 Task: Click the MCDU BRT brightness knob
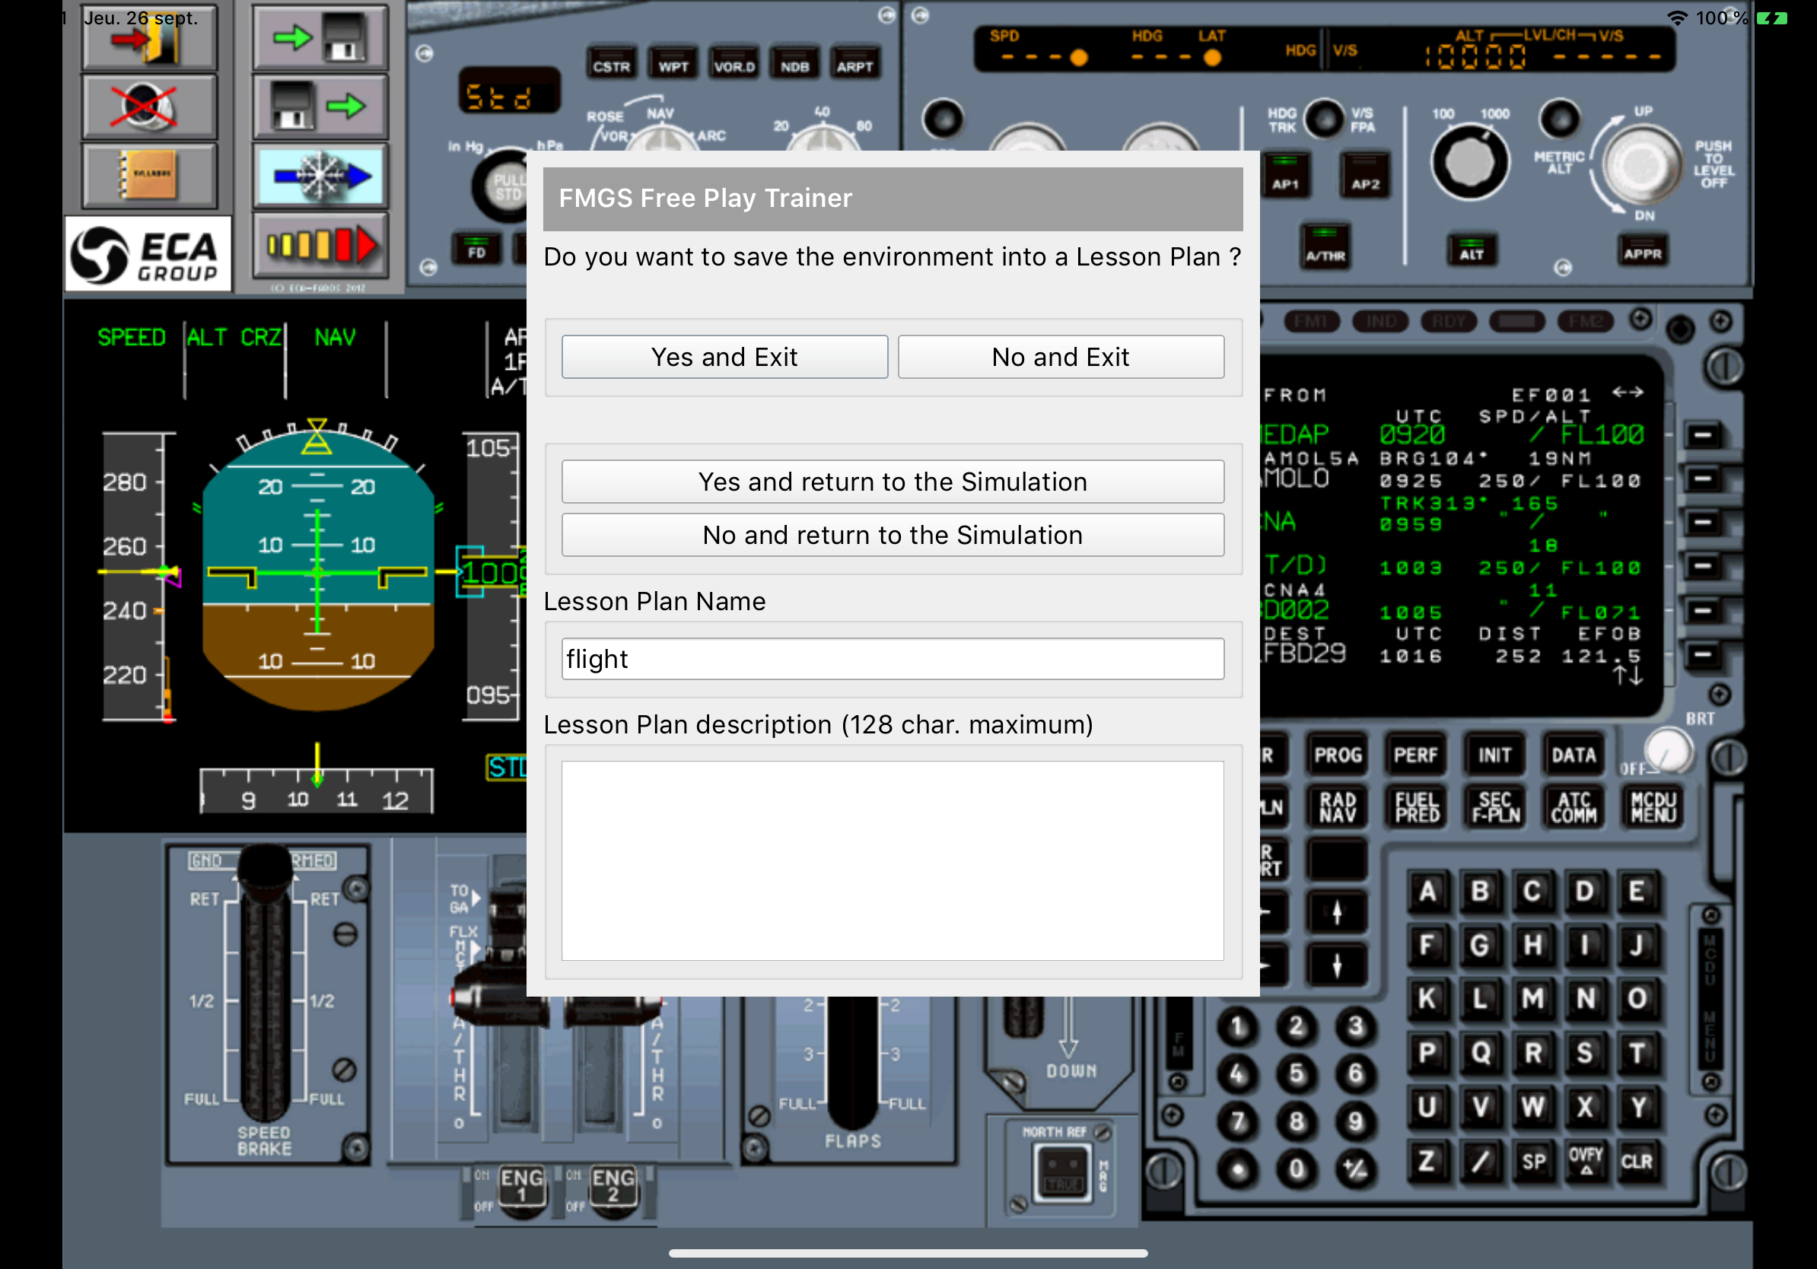coord(1667,751)
